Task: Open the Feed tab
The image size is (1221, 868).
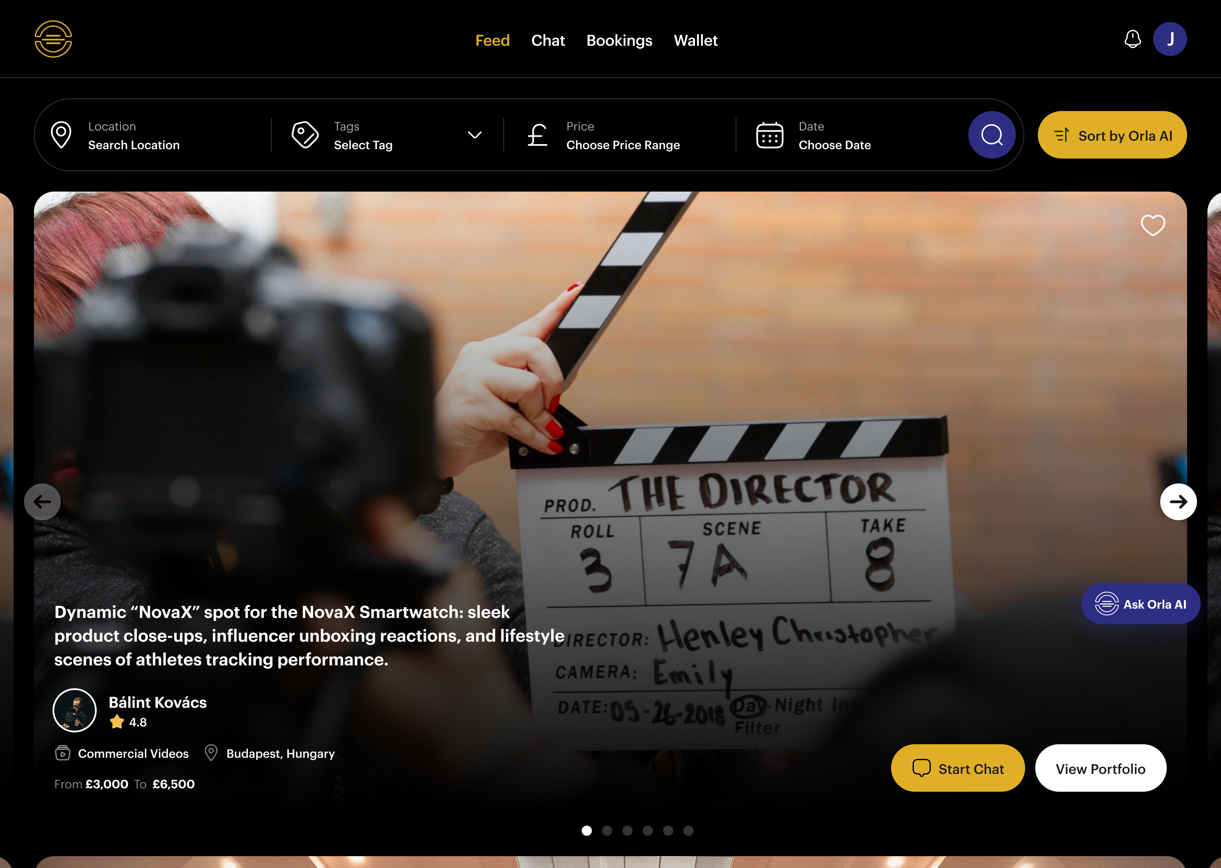Action: coord(492,41)
